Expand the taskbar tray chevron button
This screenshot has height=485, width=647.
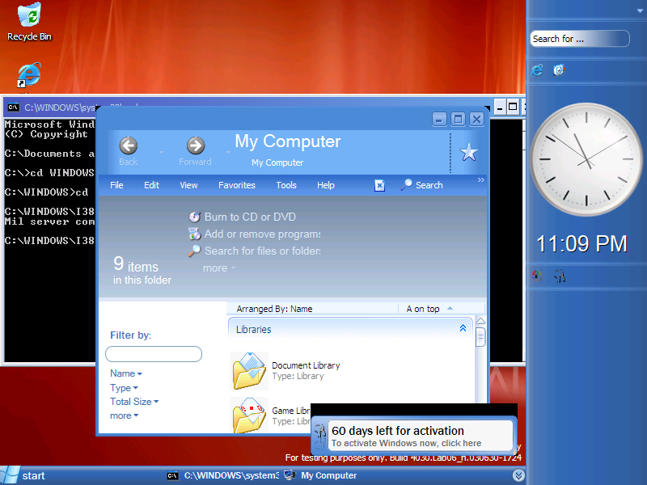518,475
